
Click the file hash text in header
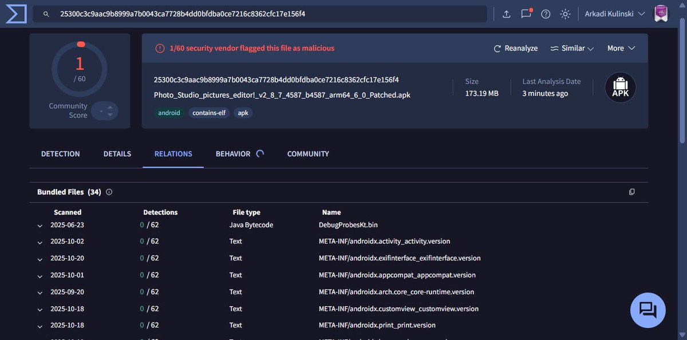coord(277,80)
